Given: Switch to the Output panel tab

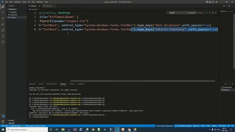Looking at the screenshot, I should point(41,84).
